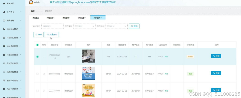Screen dimensions: 241x98
Task: Open the yellow poster image in row 3
Action: click(x=89, y=90)
